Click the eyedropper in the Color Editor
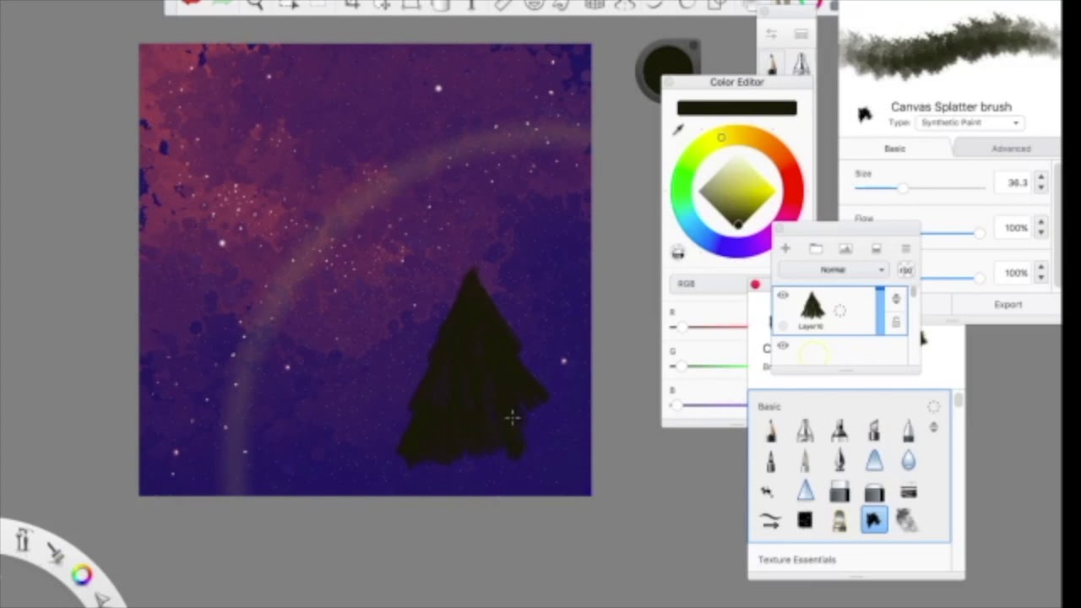The image size is (1081, 608). (x=677, y=129)
